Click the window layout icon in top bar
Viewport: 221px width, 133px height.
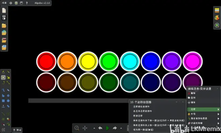pyautogui.click(x=21, y=3)
